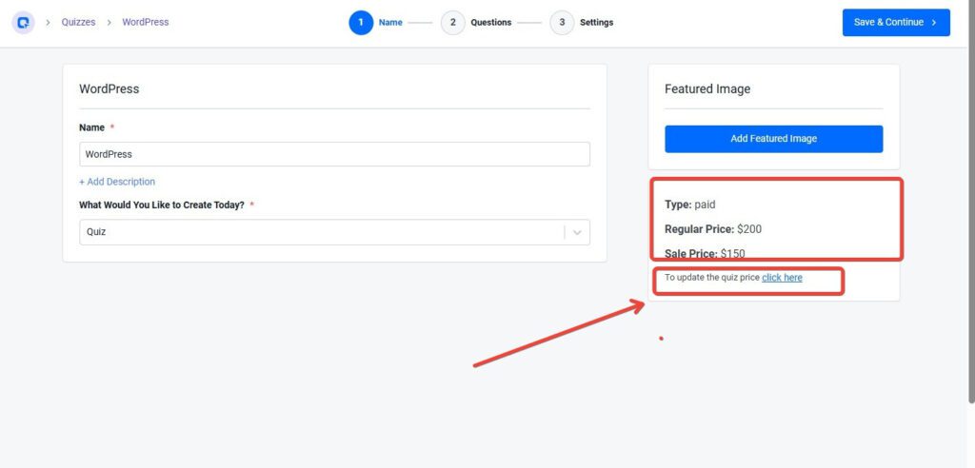Expand the dropdown chevron beside Quiz
975x468 pixels.
click(577, 232)
